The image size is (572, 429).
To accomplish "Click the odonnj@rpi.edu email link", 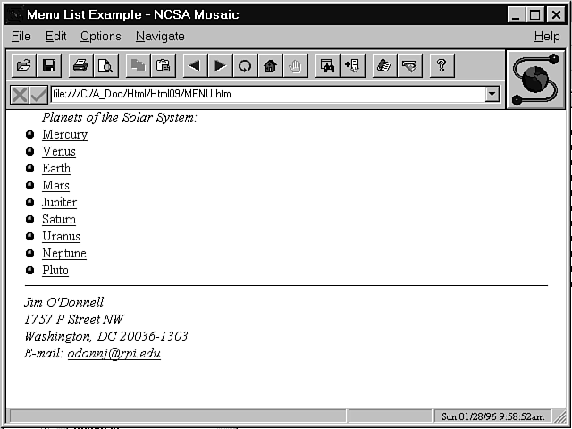I will 114,354.
